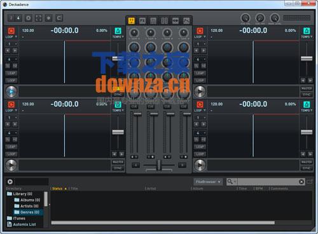The height and width of the screenshot is (234, 318).
Task: Open LOOP dropdown on top-right deck
Action: tap(200, 37)
